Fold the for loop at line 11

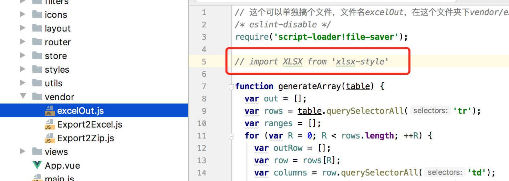(231, 136)
